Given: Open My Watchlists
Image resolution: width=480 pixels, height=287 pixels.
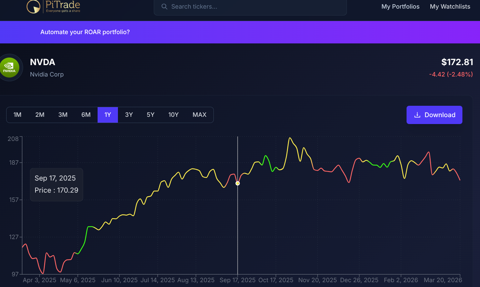Looking at the screenshot, I should coord(450,7).
